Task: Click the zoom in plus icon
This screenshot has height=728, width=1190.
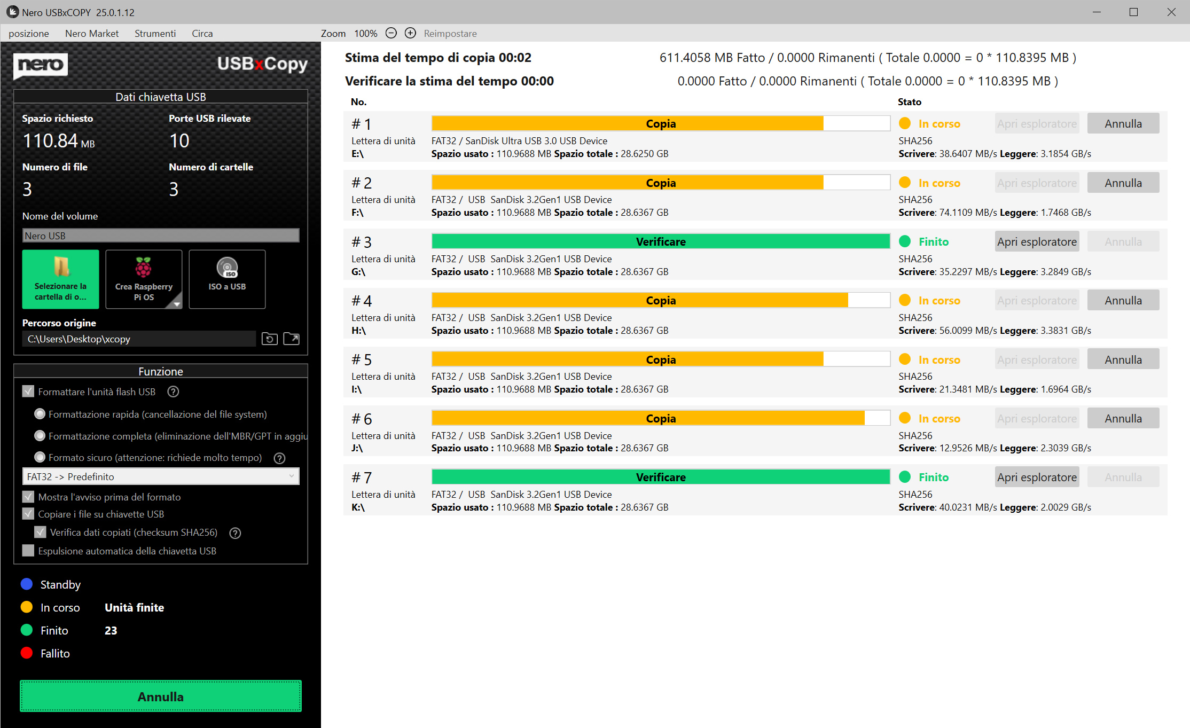Action: pyautogui.click(x=410, y=33)
